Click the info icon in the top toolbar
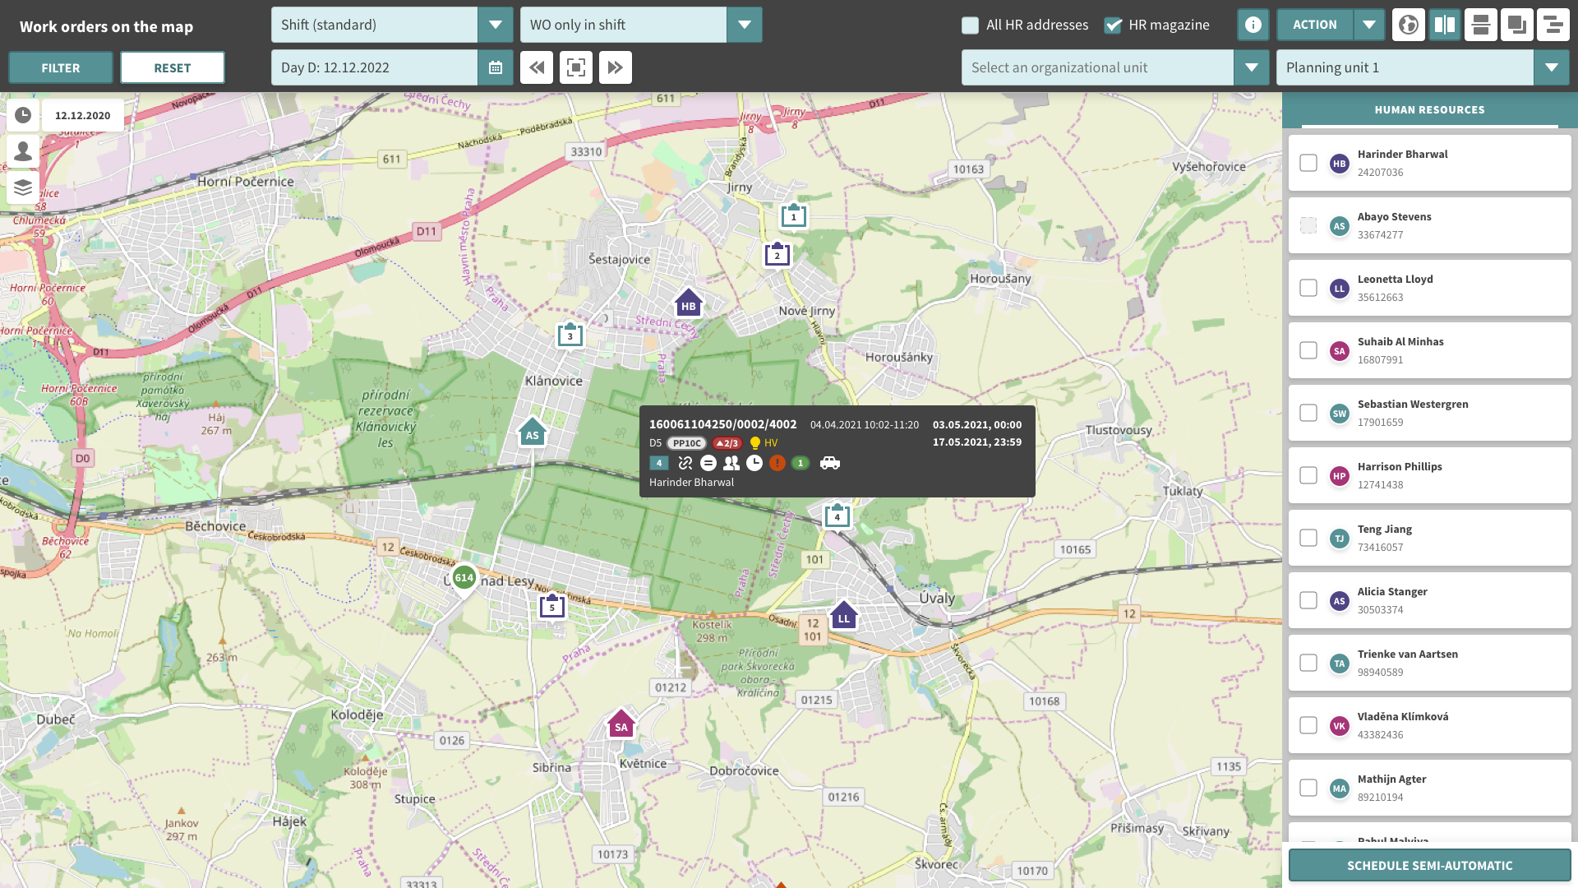The height and width of the screenshot is (888, 1578). 1253,25
